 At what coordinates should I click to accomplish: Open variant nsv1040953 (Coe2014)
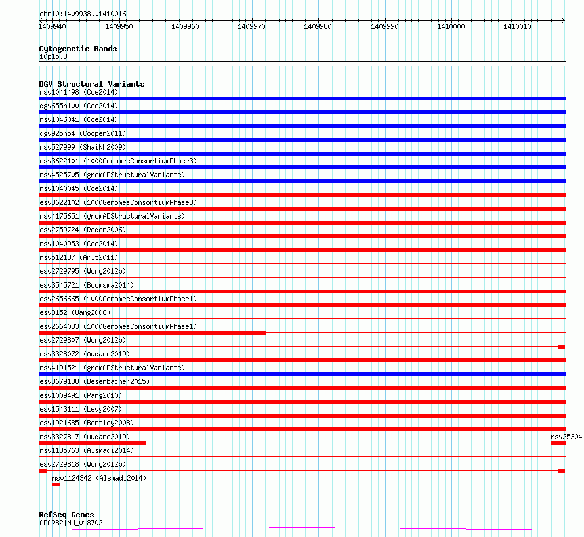point(79,244)
